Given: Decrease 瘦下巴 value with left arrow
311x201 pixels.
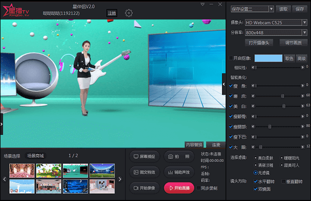Looking at the screenshot, I should coord(253,137).
